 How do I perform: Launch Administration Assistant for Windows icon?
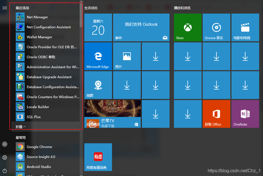20,67
